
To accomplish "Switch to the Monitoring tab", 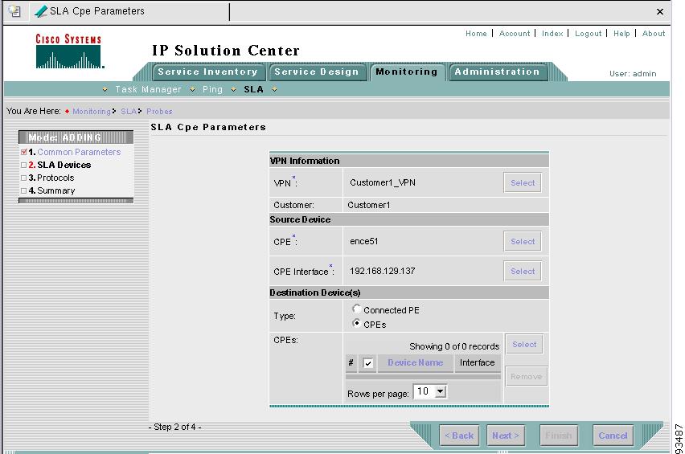I will pos(407,72).
